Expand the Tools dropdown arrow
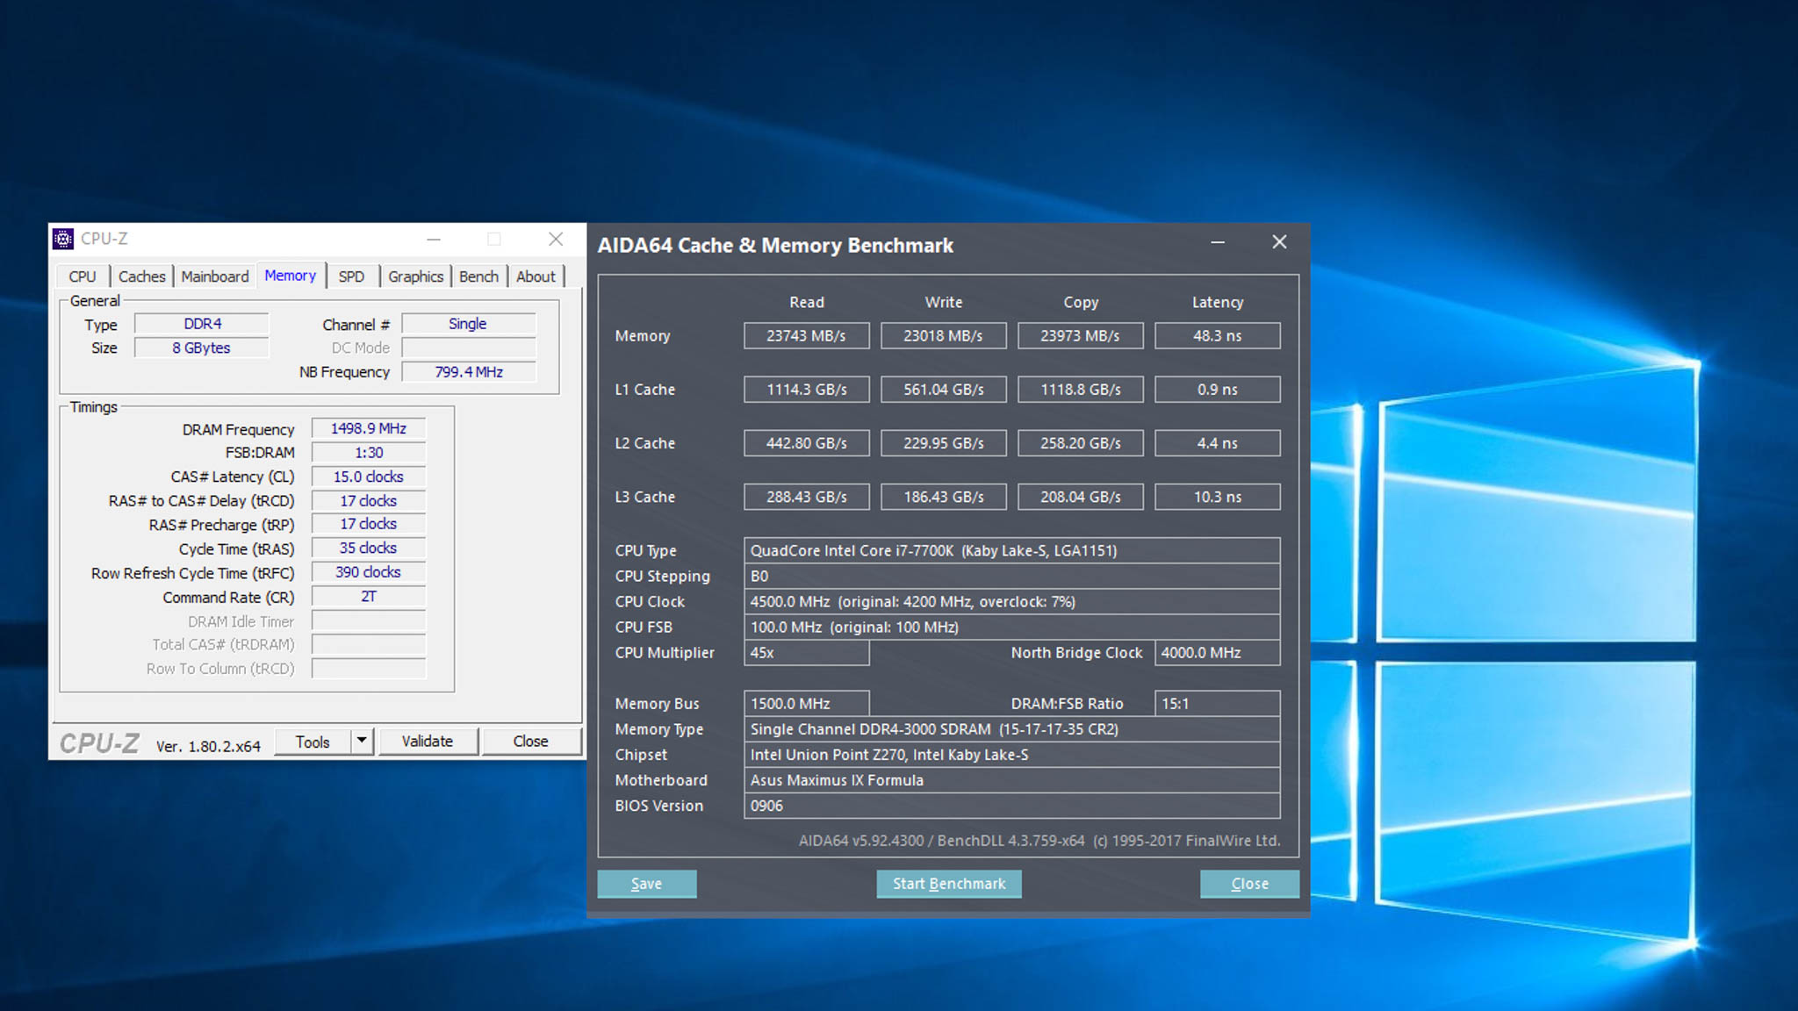 362,742
